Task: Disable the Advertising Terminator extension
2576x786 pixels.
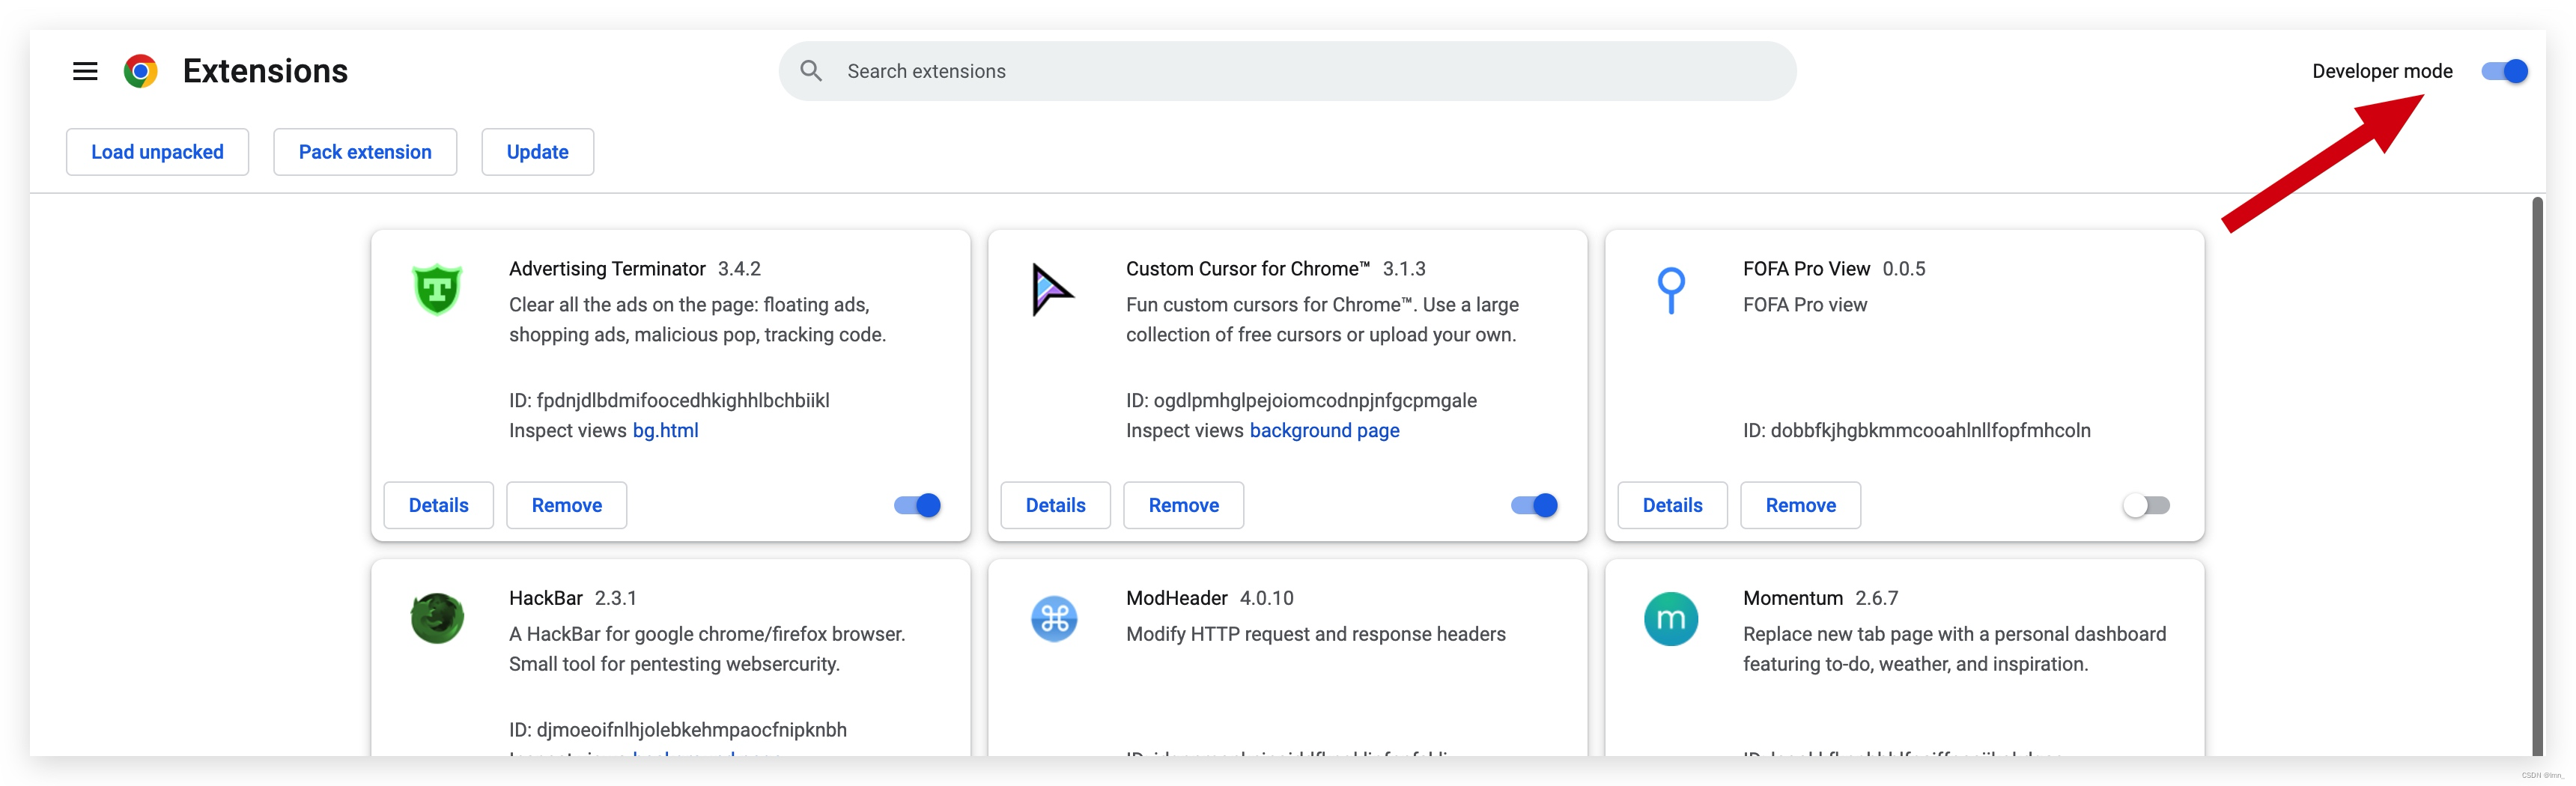Action: 917,505
